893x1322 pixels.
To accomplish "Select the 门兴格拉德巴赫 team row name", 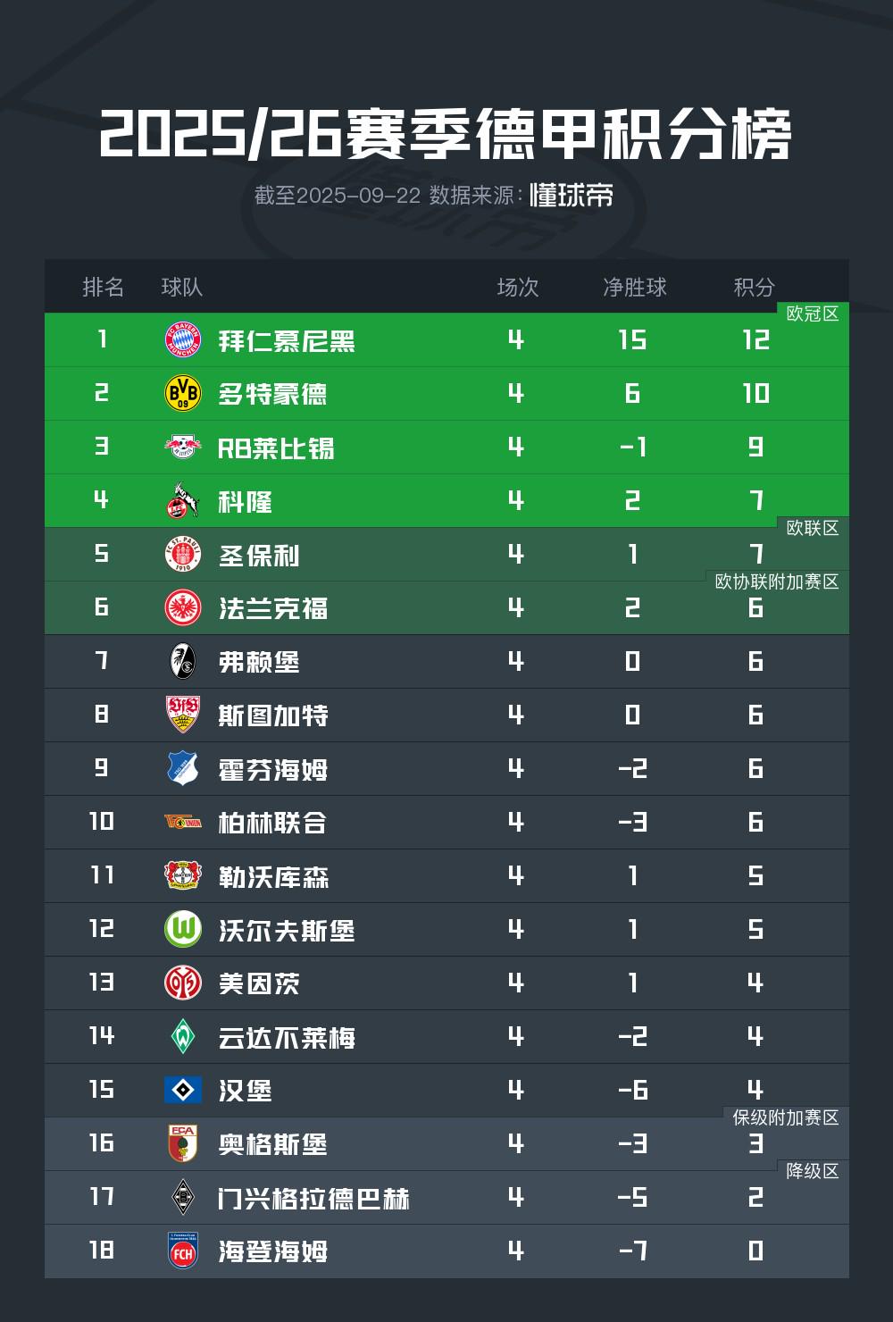I will [313, 1198].
